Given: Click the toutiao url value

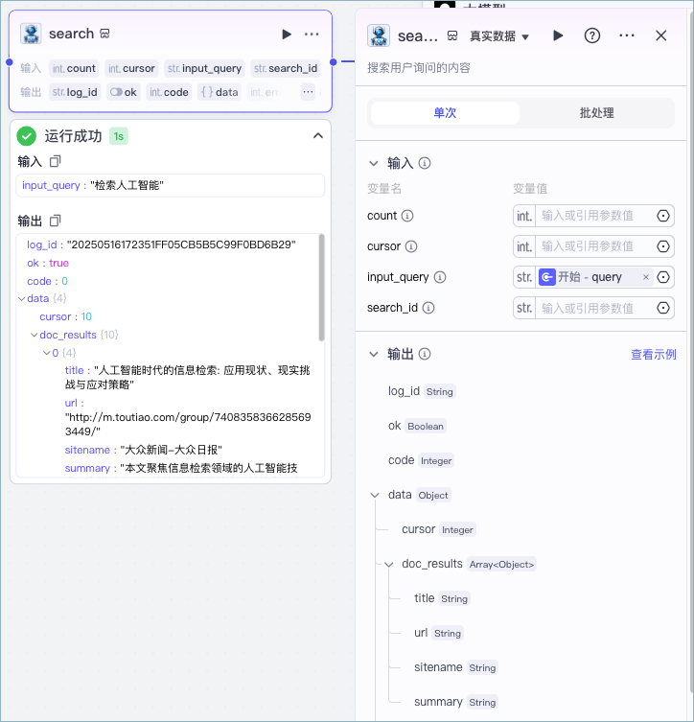Looking at the screenshot, I should tap(188, 424).
